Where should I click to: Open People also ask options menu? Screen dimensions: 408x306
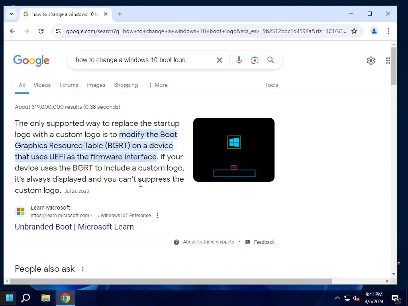pos(83,269)
